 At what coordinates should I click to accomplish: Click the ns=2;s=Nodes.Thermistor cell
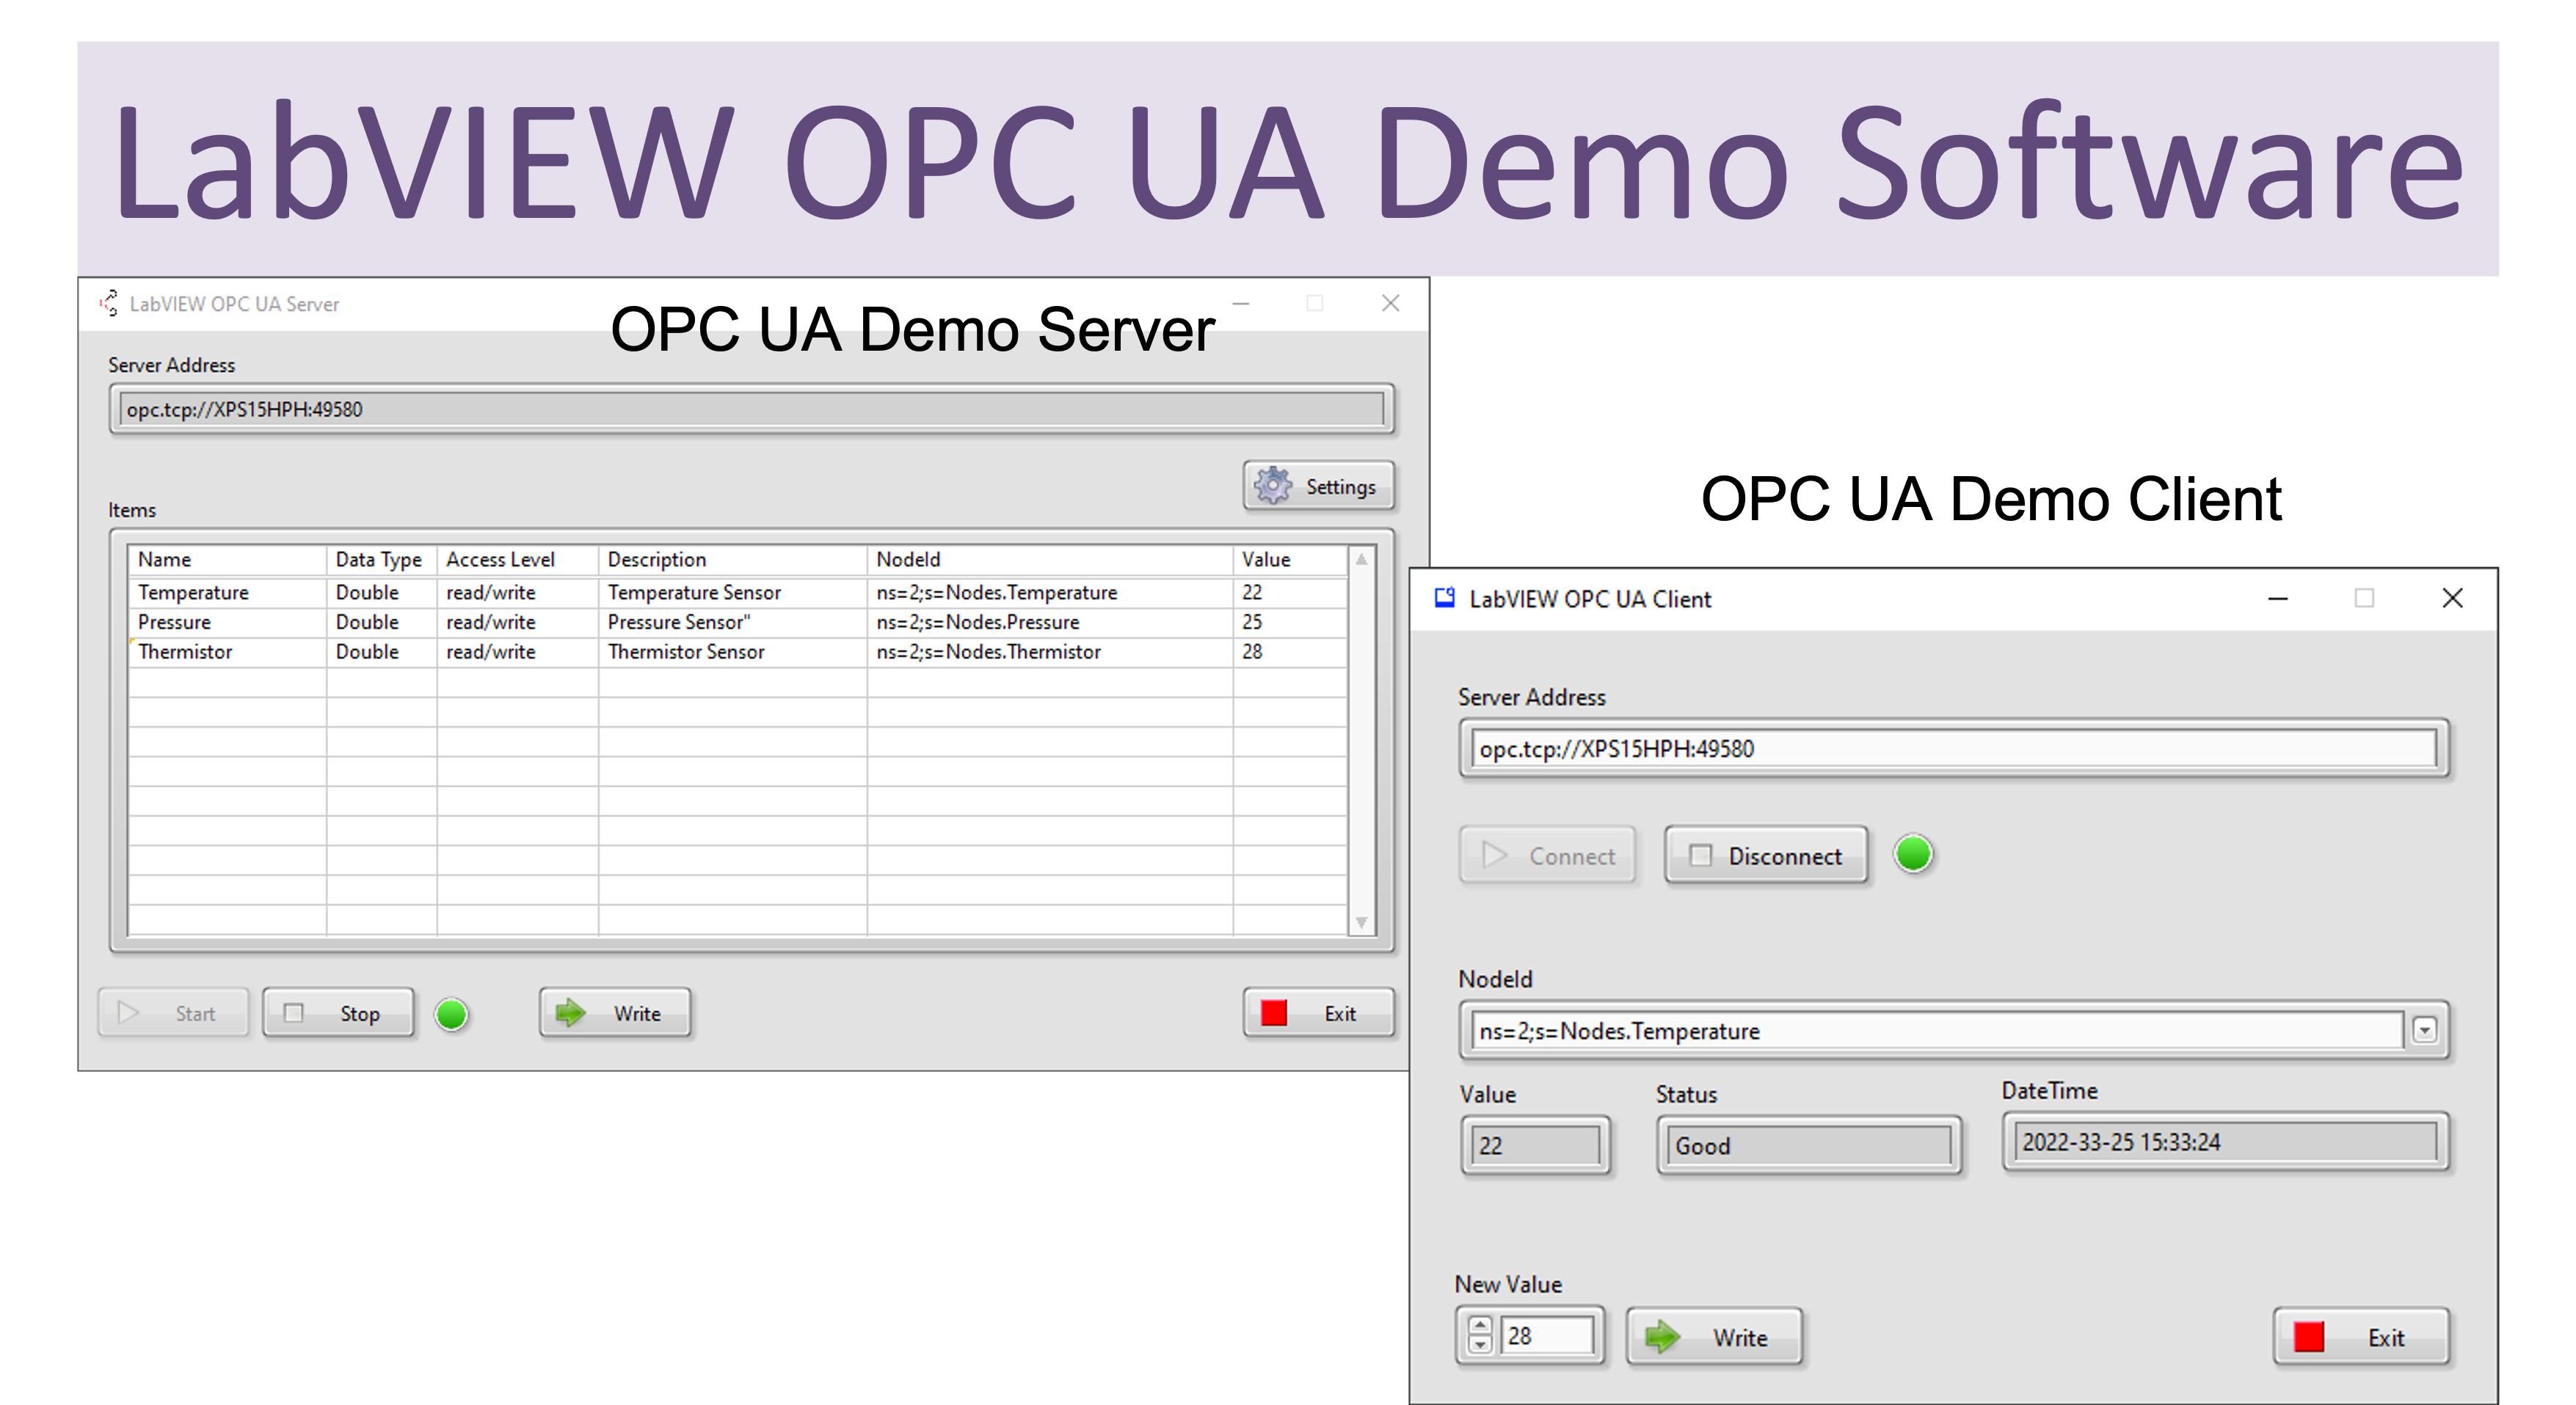(1050, 652)
